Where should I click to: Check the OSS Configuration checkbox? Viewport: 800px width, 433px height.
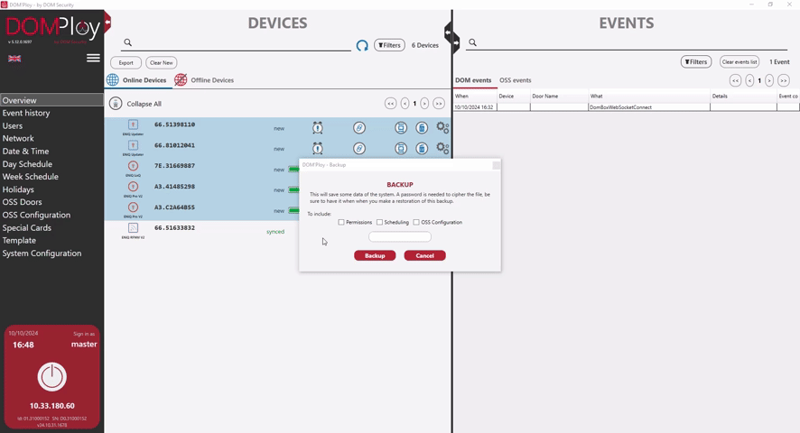416,223
